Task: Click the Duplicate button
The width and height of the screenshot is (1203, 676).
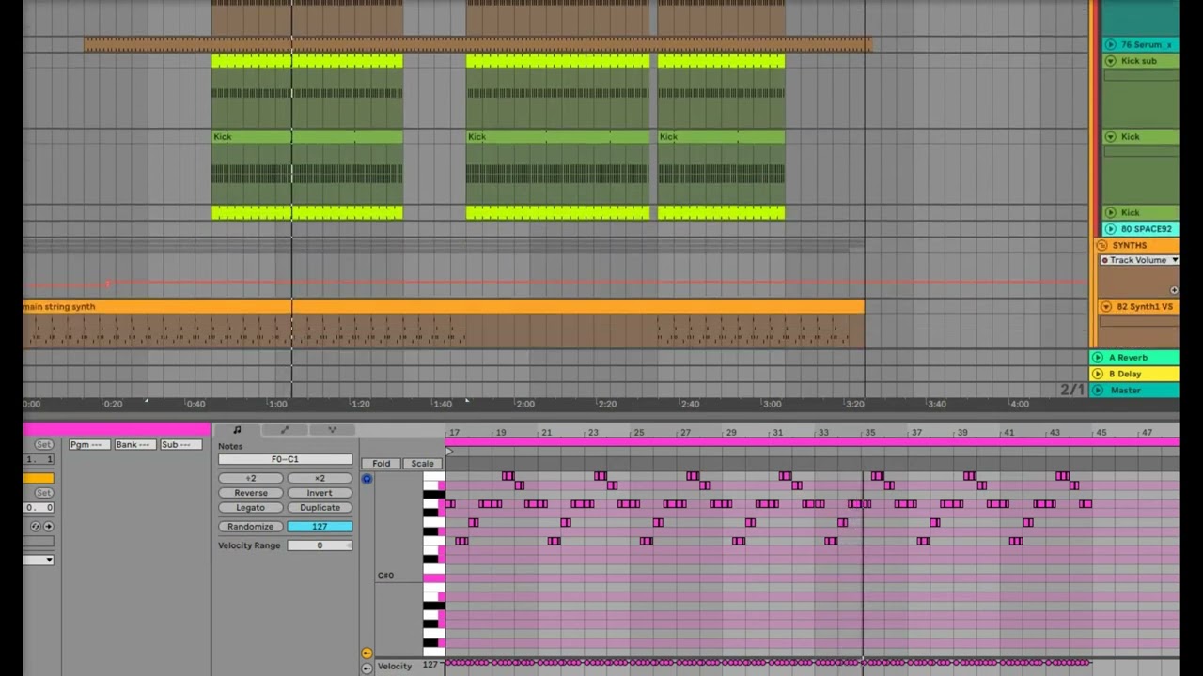Action: click(x=320, y=508)
